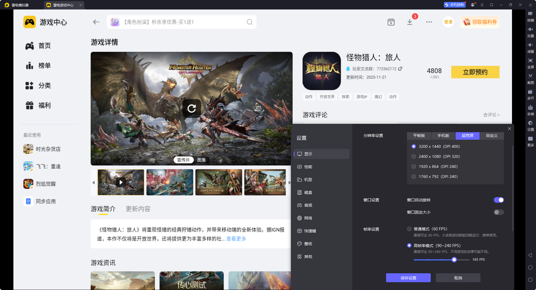Click the search magnifier icon
This screenshot has height=290, width=536.
coord(250,22)
